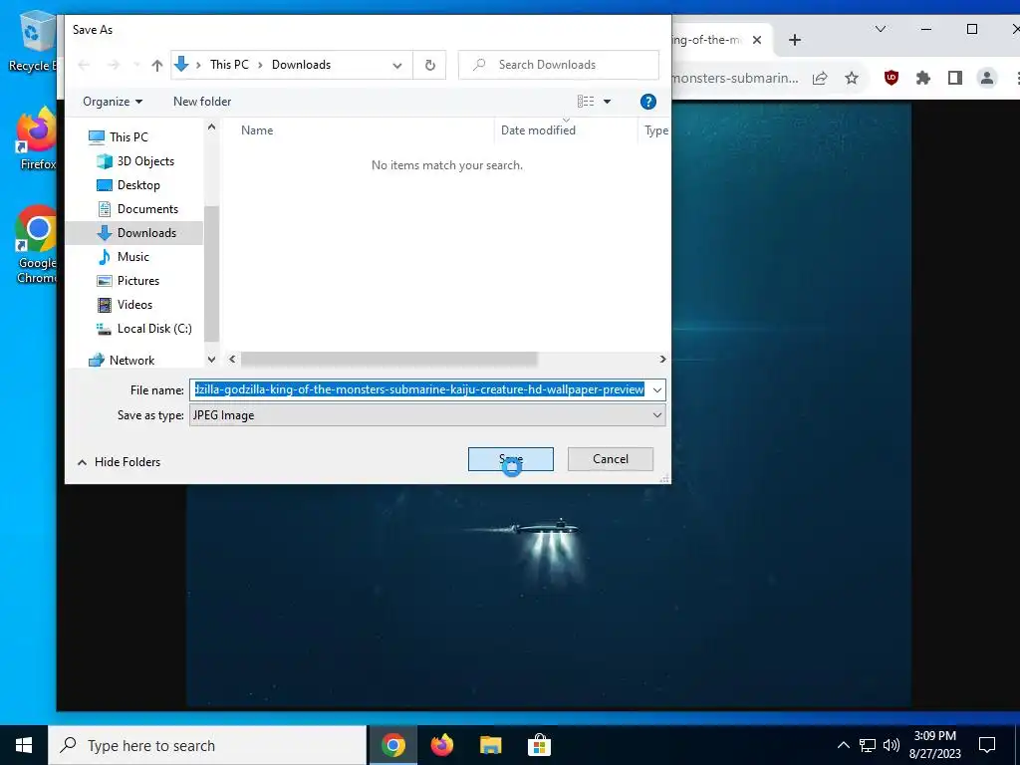The height and width of the screenshot is (765, 1020).
Task: Open the Organize menu
Action: pos(113,102)
